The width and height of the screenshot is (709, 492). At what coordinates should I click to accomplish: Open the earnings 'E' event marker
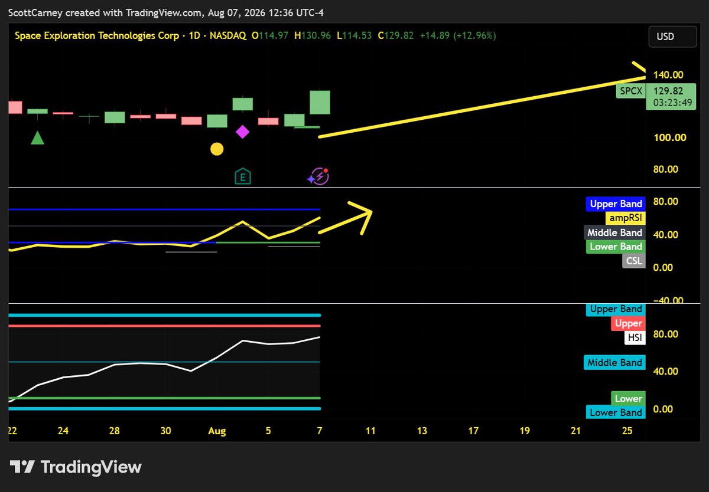point(242,176)
